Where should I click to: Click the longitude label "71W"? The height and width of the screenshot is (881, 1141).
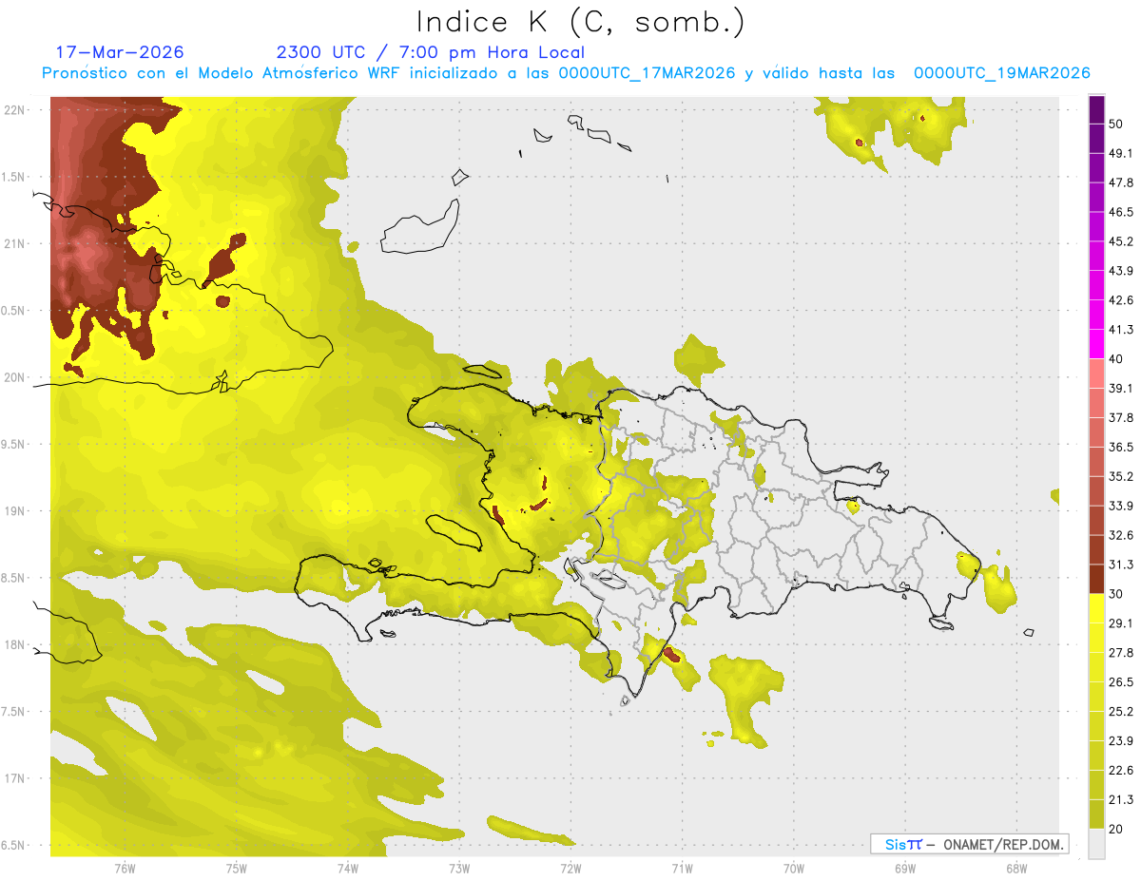(x=682, y=868)
